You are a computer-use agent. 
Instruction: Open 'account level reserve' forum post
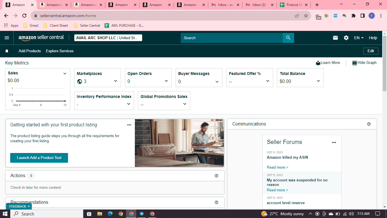286,203
